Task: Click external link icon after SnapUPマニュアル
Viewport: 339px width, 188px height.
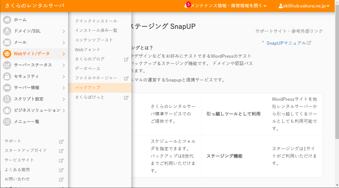Action: 309,43
